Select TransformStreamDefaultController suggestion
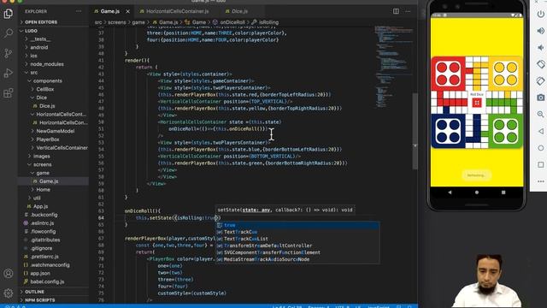Screen dimensions: 547x308 pos(297,246)
